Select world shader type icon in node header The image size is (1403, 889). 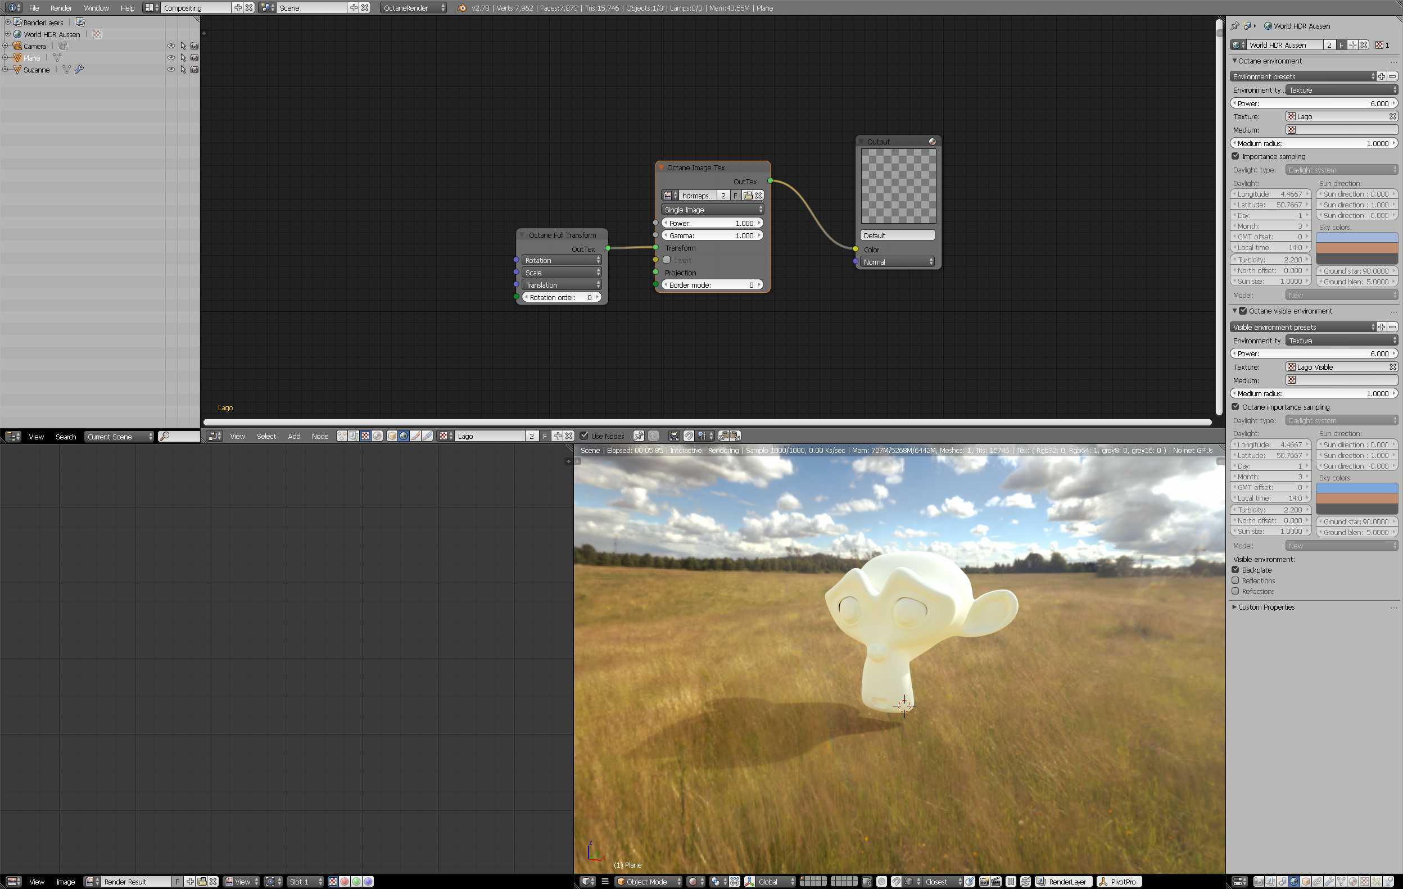[404, 436]
